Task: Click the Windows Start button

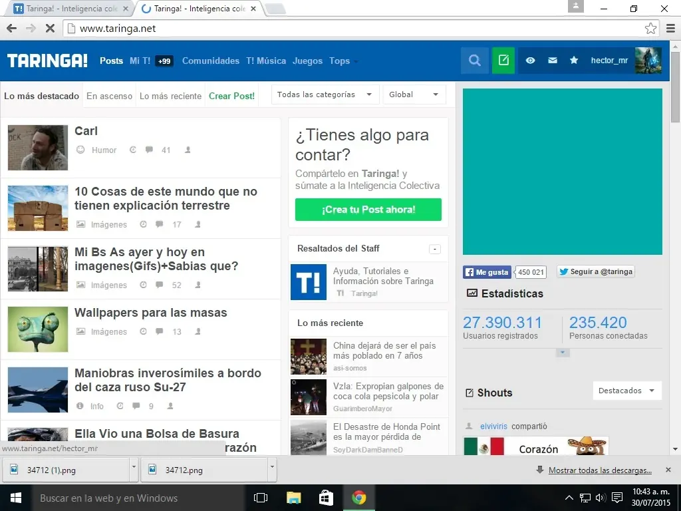Action: point(16,498)
